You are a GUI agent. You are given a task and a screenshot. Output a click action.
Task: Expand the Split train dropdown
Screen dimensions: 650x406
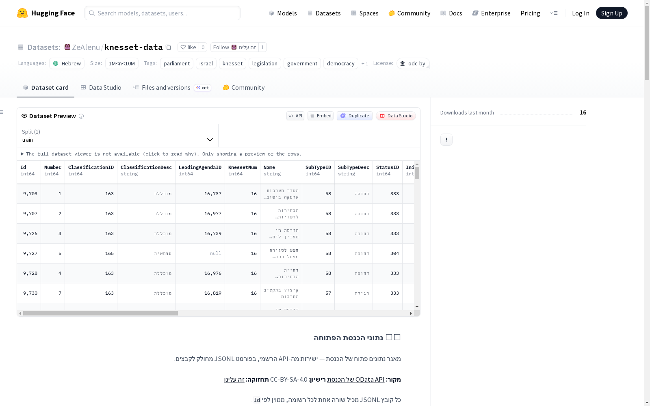(x=117, y=136)
